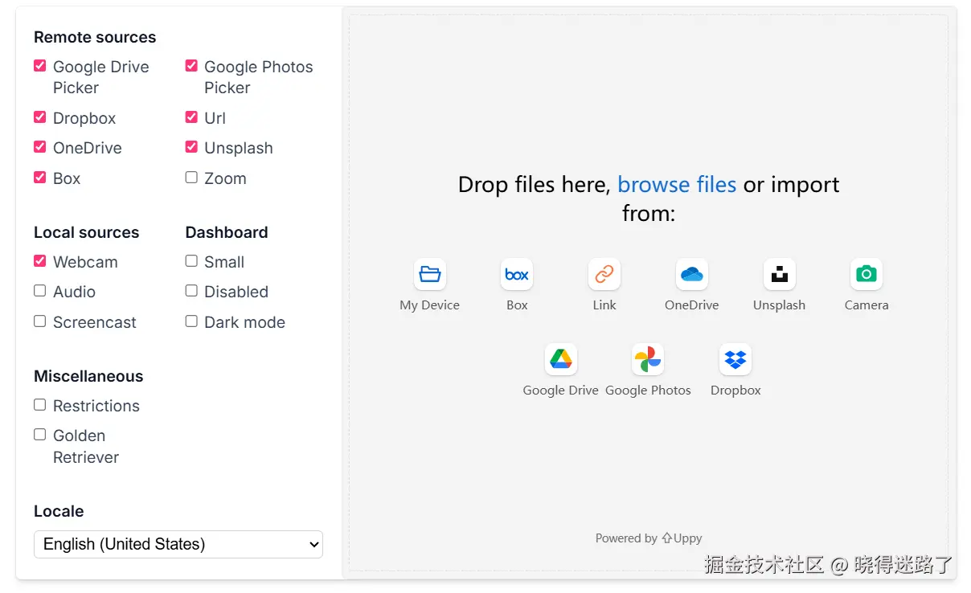The image size is (971, 593).
Task: Toggle the Unsplash source checkbox
Action: [191, 147]
